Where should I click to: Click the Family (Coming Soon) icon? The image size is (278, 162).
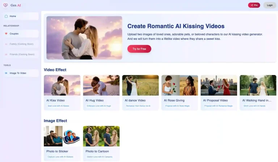6,44
